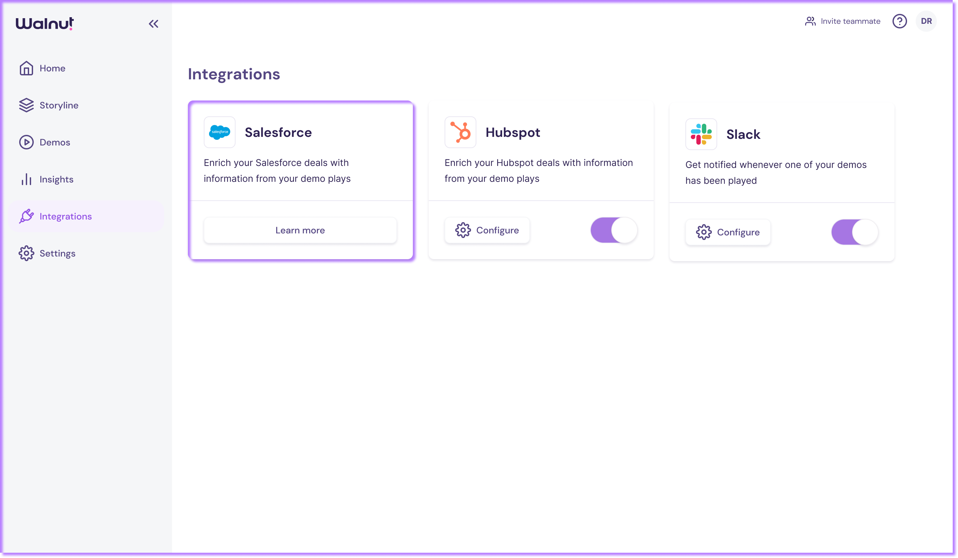Screen dimensions: 958x558
Task: Click the Salesforce card title
Action: point(278,133)
